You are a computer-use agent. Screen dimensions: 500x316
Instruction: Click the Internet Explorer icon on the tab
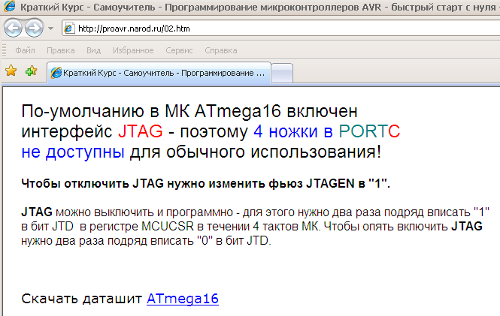click(x=56, y=74)
